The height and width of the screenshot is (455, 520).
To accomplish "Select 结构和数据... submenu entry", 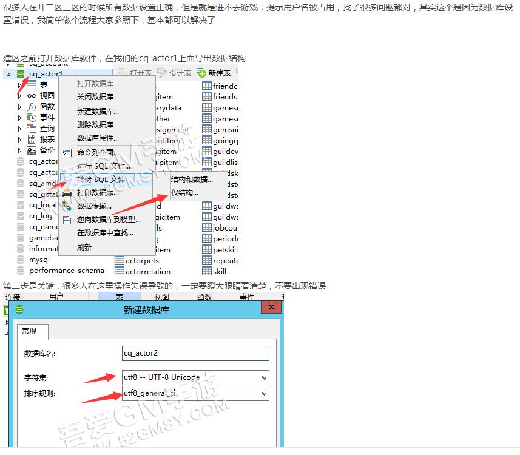I will pyautogui.click(x=192, y=179).
